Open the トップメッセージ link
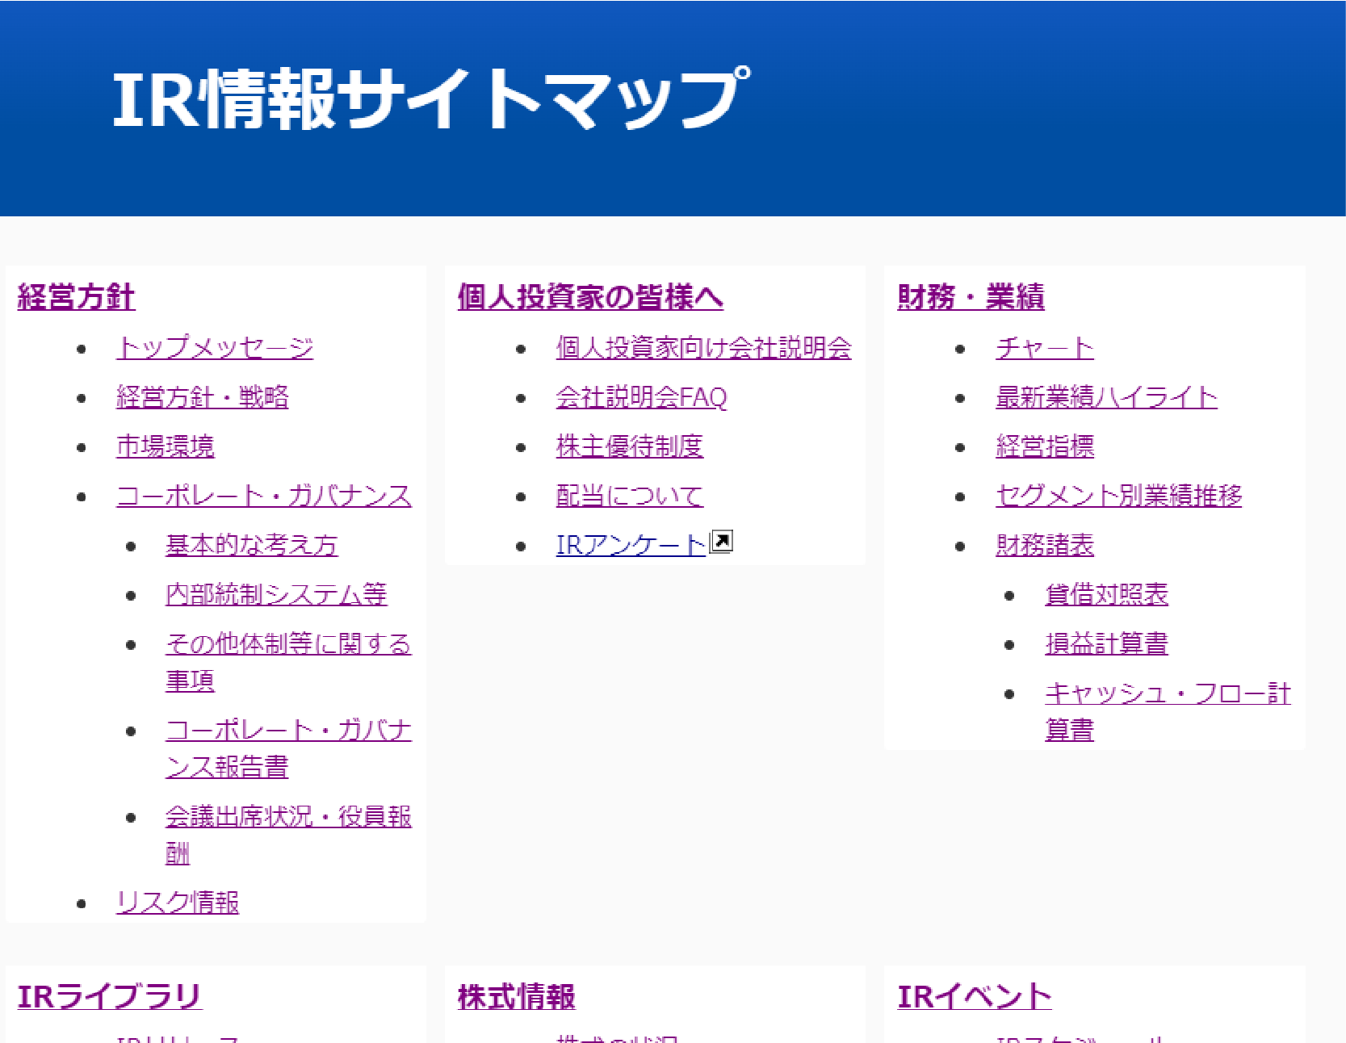The image size is (1346, 1043). (x=215, y=348)
